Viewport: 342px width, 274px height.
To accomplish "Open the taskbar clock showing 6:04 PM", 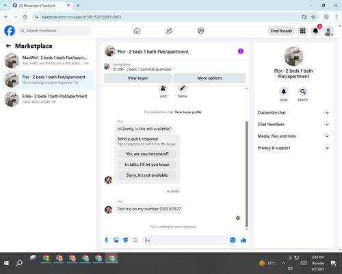I will (x=318, y=263).
